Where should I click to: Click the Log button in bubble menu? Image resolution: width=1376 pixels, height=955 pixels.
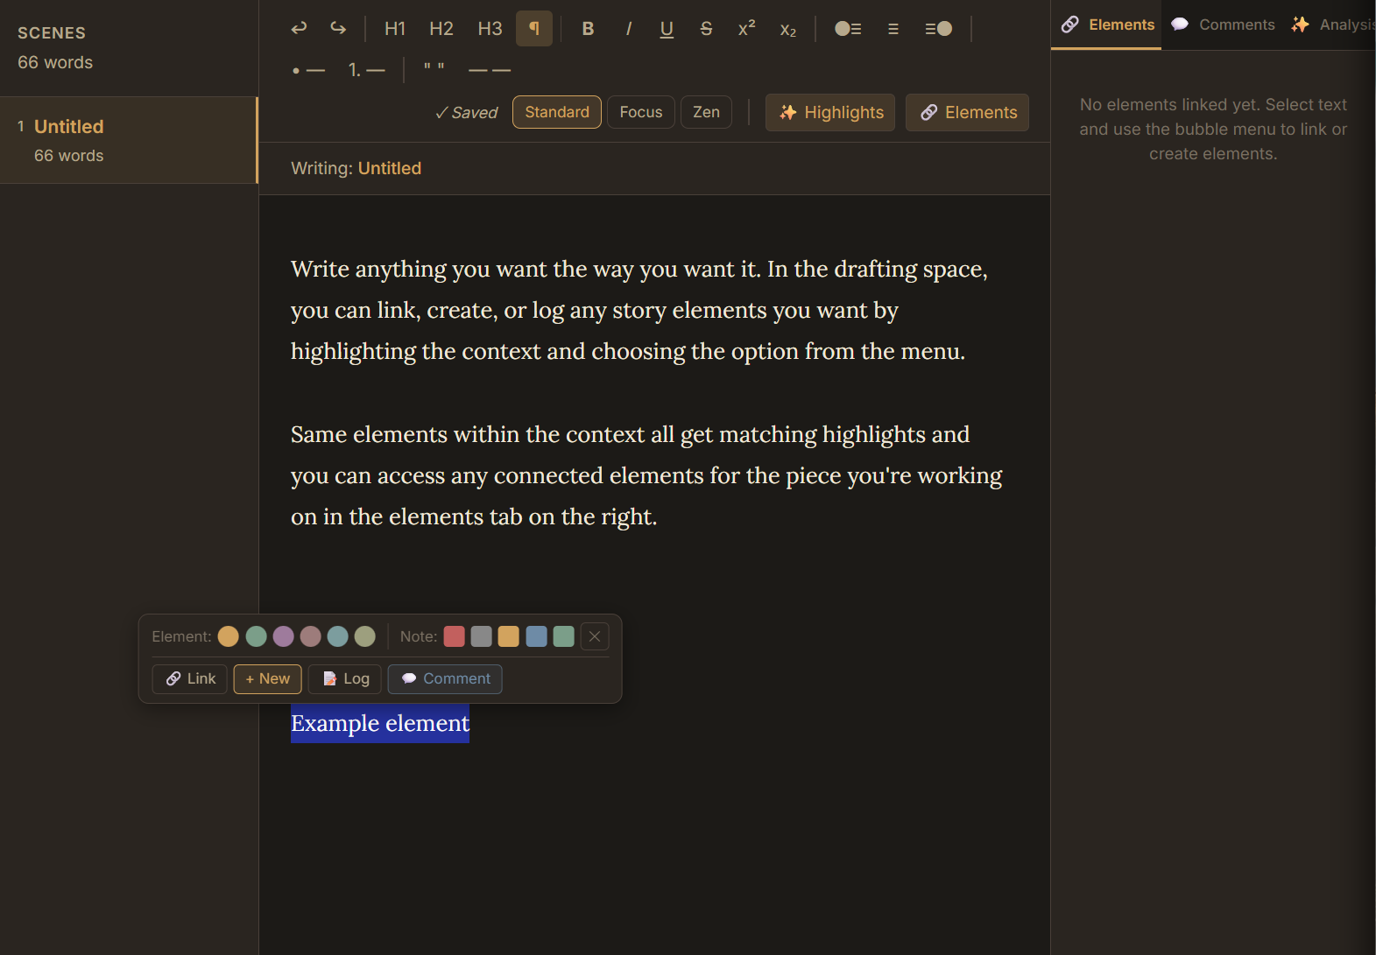click(x=345, y=679)
